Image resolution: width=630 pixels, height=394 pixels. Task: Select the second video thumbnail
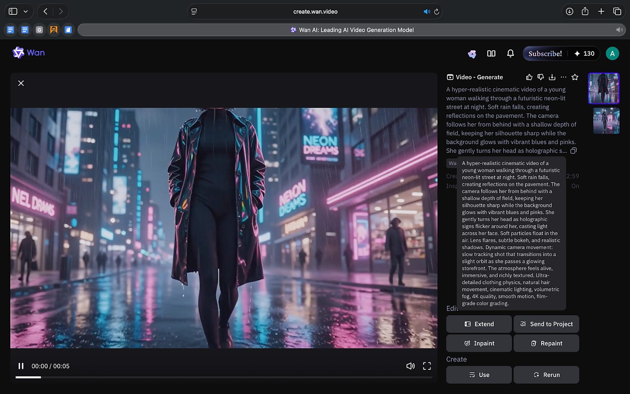pyautogui.click(x=606, y=121)
